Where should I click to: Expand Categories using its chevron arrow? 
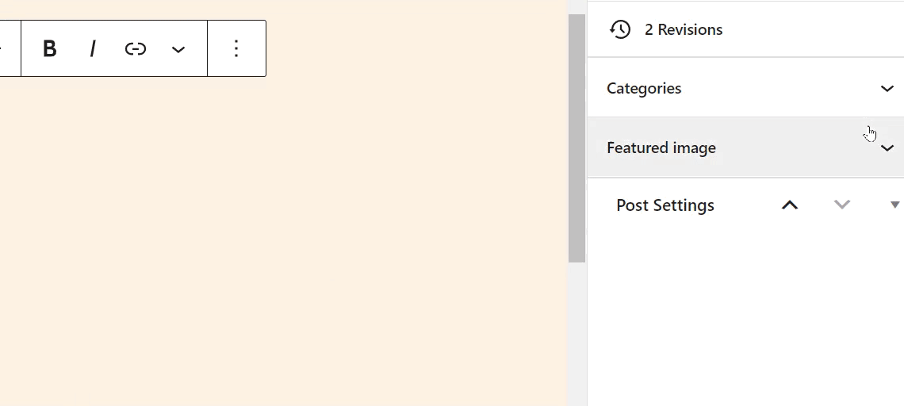point(887,88)
